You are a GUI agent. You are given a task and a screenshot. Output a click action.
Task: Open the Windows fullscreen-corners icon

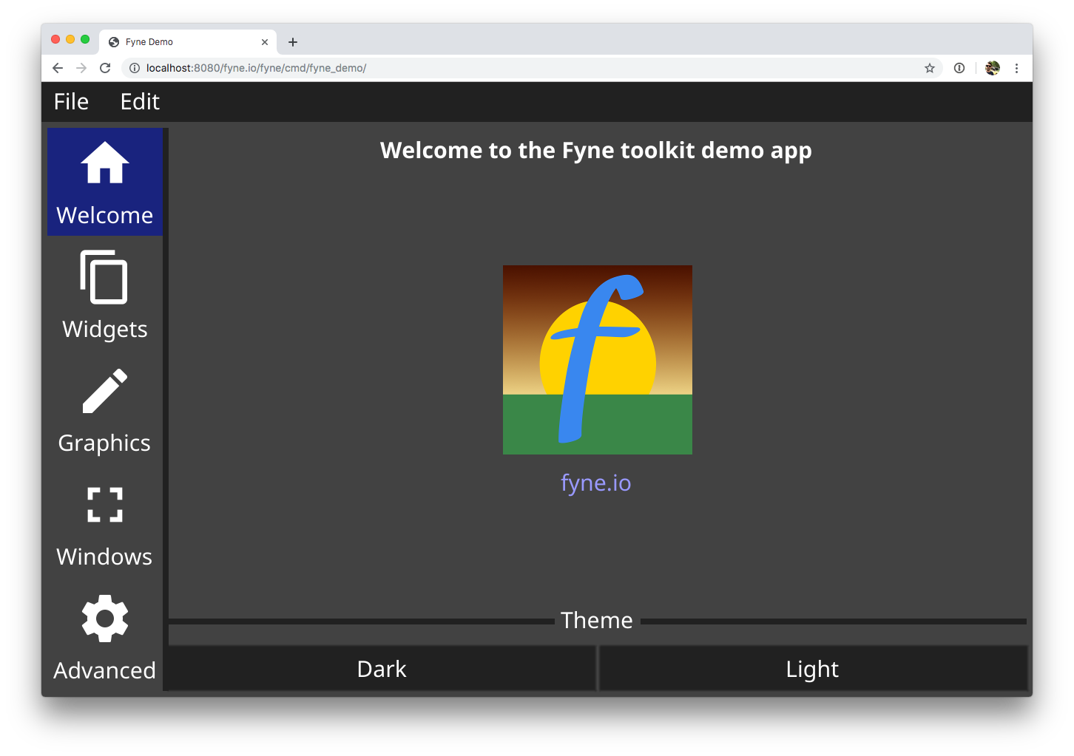coord(105,505)
